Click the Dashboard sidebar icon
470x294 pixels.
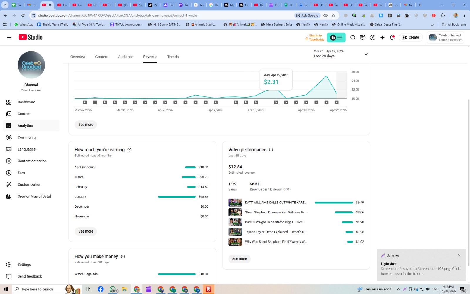point(9,102)
